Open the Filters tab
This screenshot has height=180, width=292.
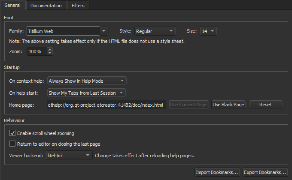pos(78,6)
